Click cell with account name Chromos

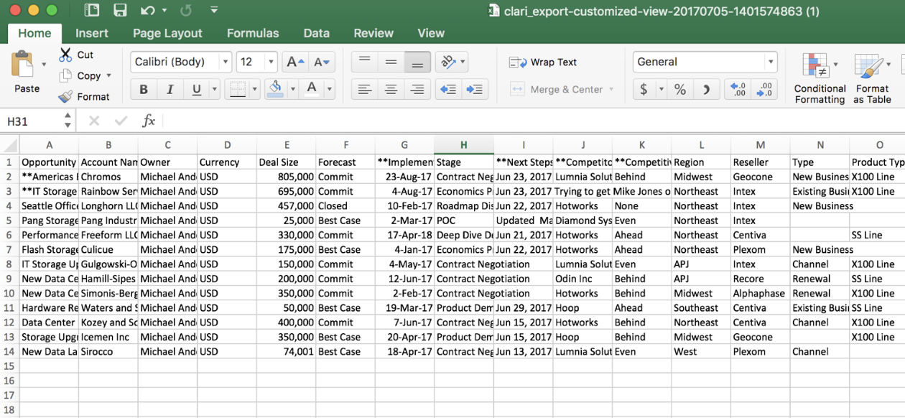(x=108, y=177)
